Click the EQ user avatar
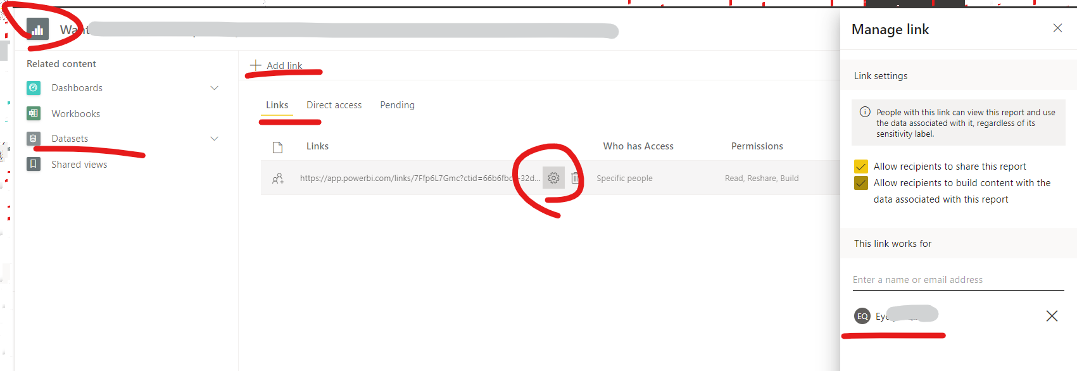Image resolution: width=1077 pixels, height=371 pixels. pos(862,316)
